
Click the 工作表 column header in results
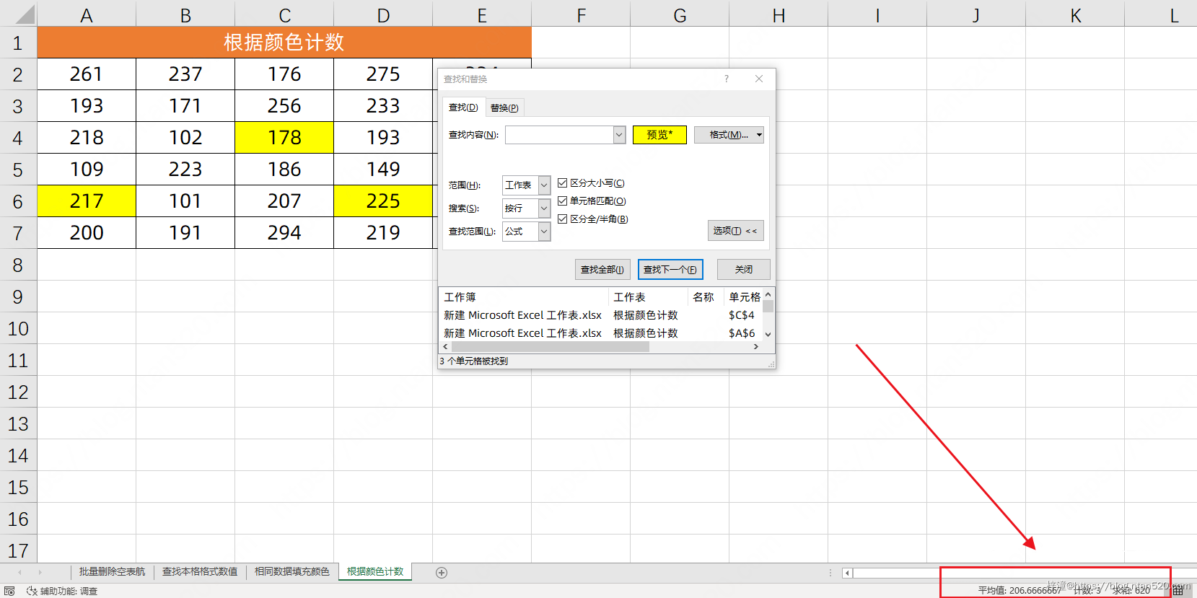648,297
